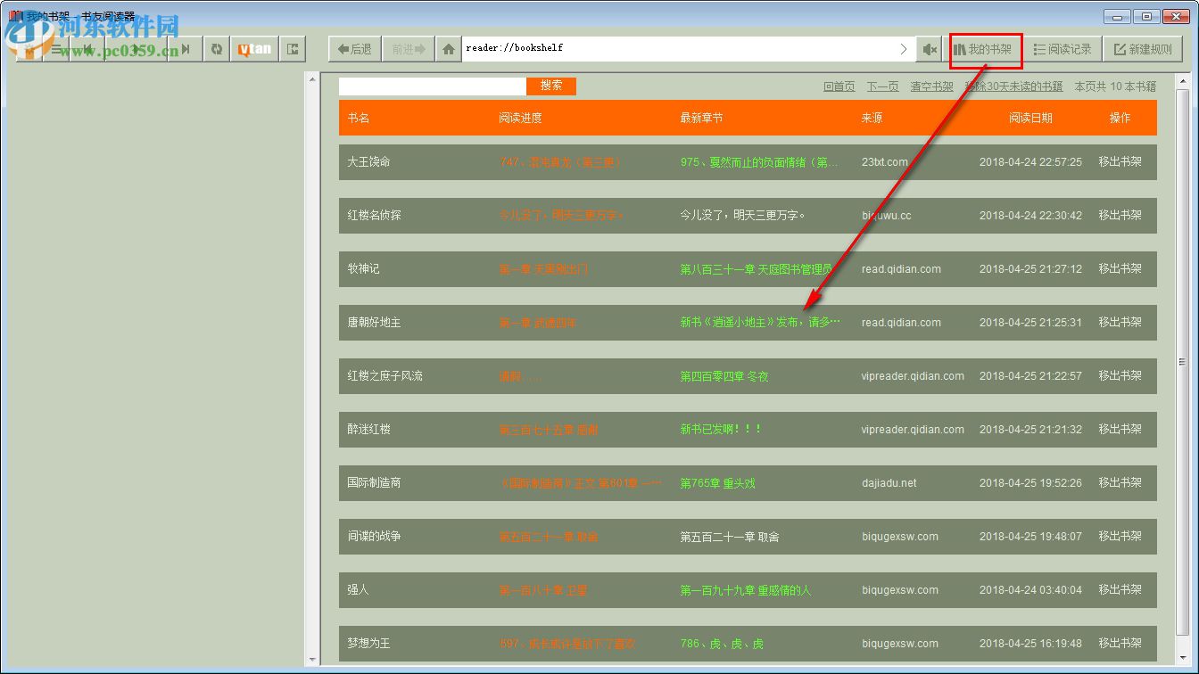
Task: Remove 强人 with 移出书架
Action: tap(1120, 590)
